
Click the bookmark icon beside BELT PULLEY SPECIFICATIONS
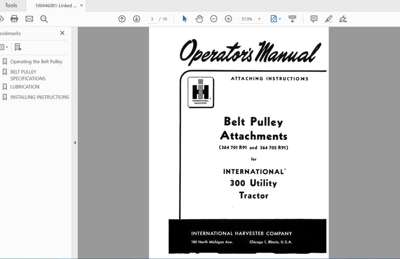(x=5, y=72)
